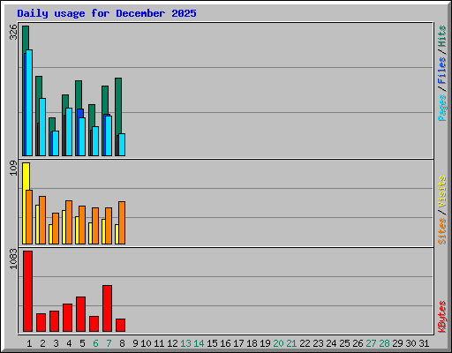This screenshot has width=452, height=353.
Task: Select the red KBytes bar for day 2
Action: [41, 323]
